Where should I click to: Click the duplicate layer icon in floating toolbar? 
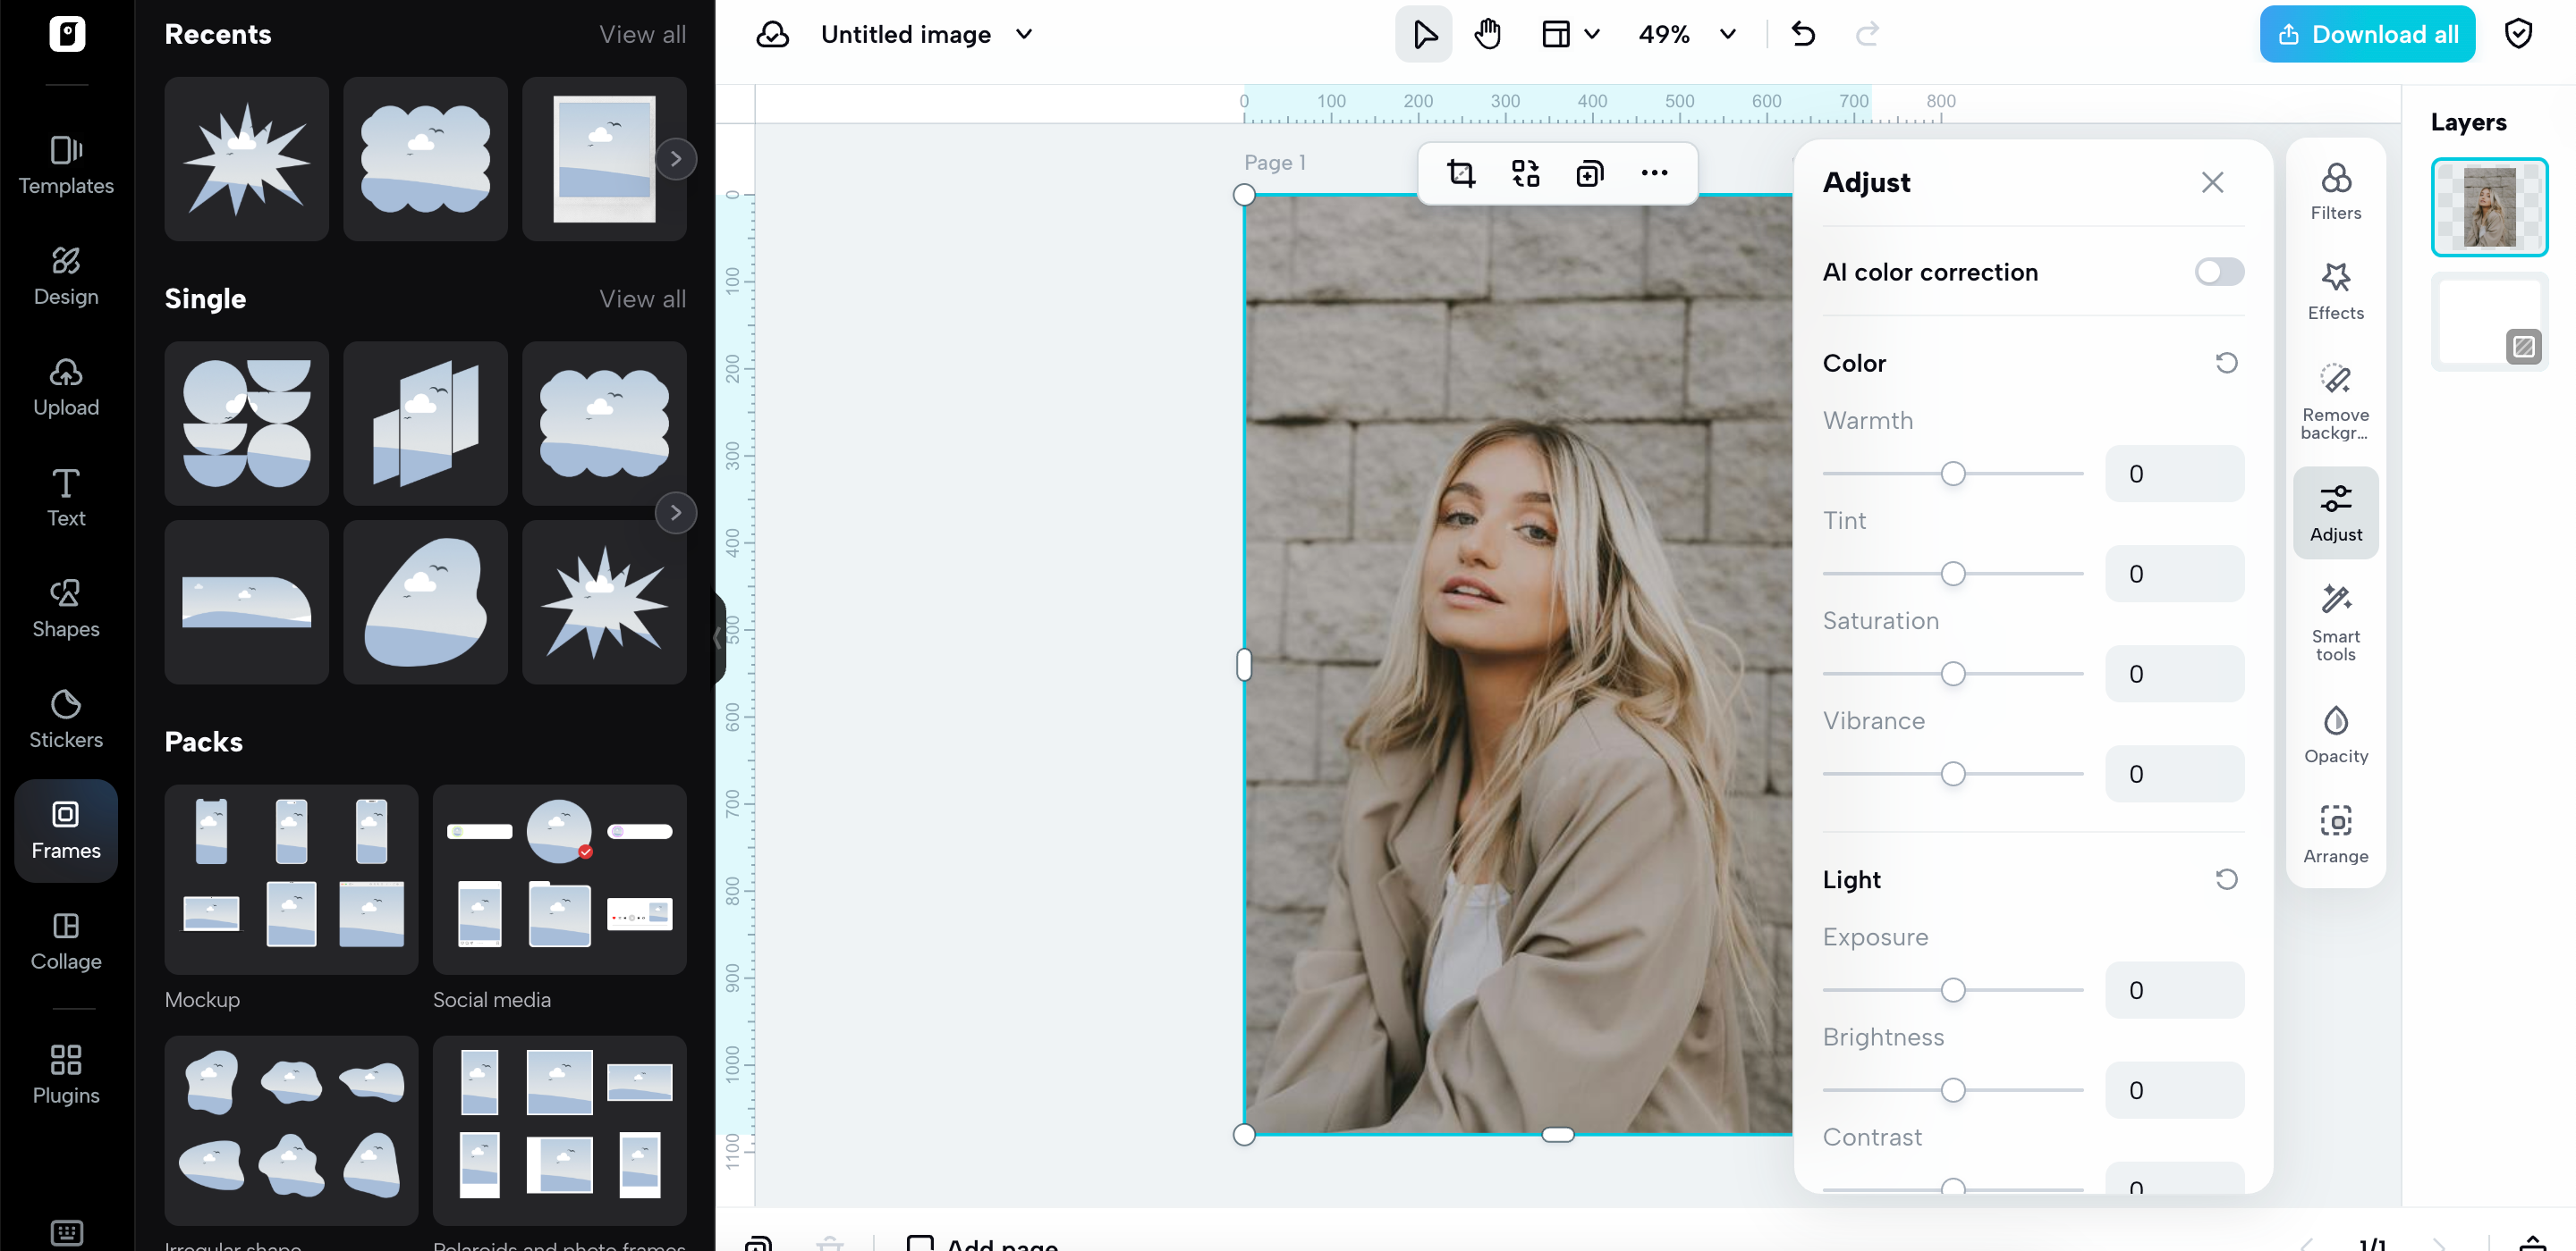[x=1589, y=174]
